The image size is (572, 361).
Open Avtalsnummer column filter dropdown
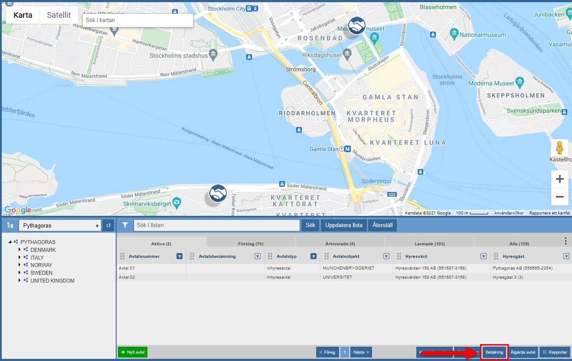tap(180, 257)
